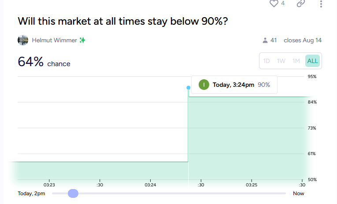Open the three-dot more options menu
Viewport: 337px width, 204px height.
[321, 4]
